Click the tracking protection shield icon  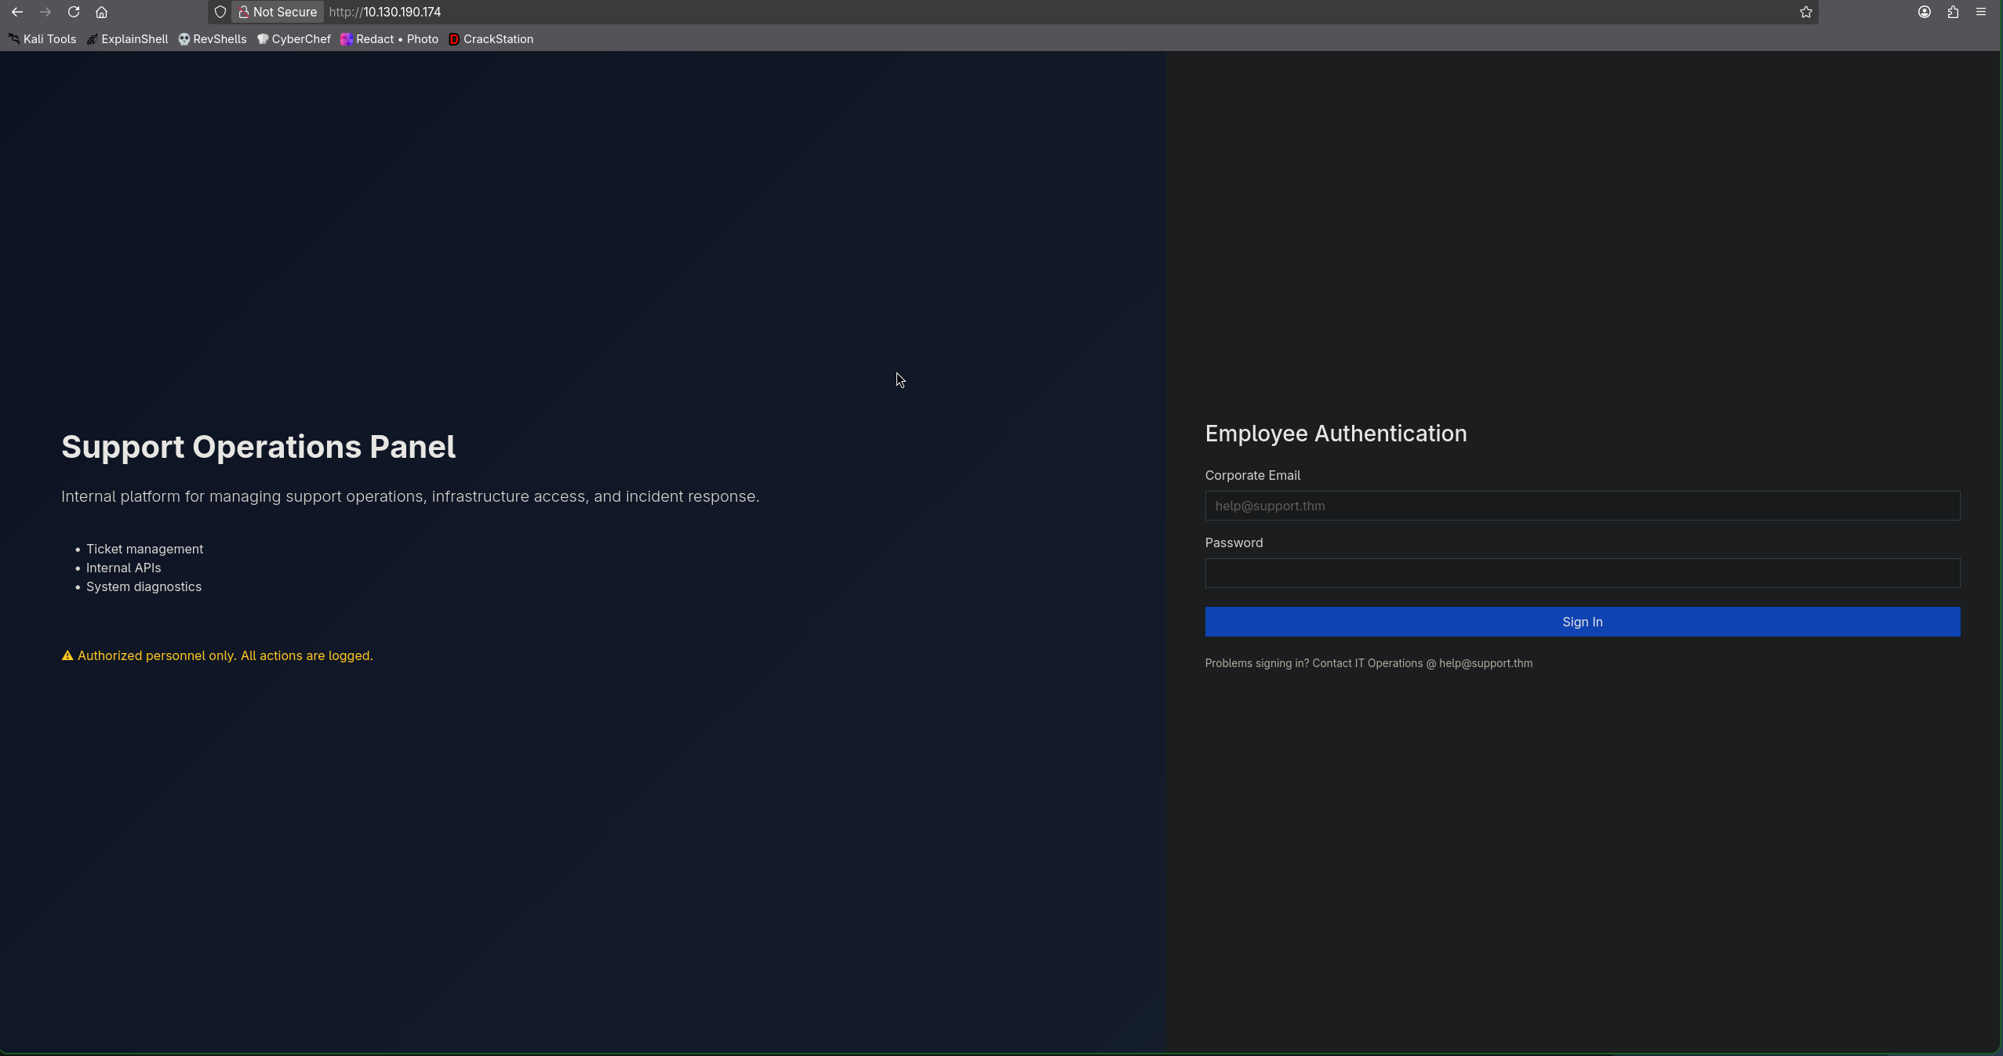[x=220, y=12]
